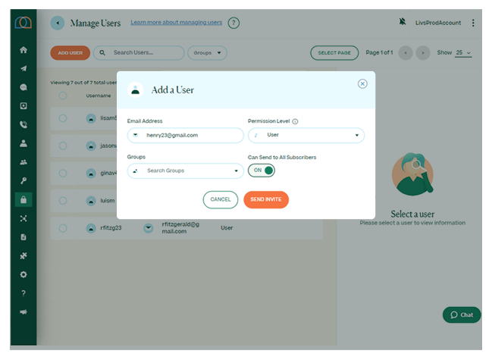Click the Username column header
Screen dimensions: 492x360
[99, 95]
